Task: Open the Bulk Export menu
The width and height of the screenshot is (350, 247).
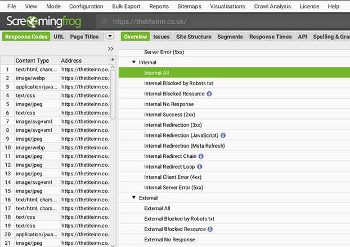Action: point(126,6)
